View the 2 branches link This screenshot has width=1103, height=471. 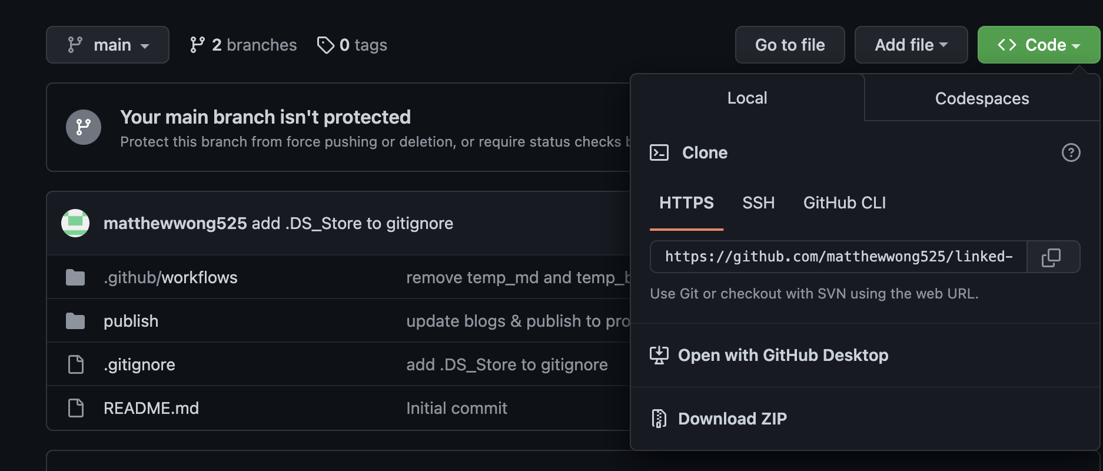(x=243, y=45)
